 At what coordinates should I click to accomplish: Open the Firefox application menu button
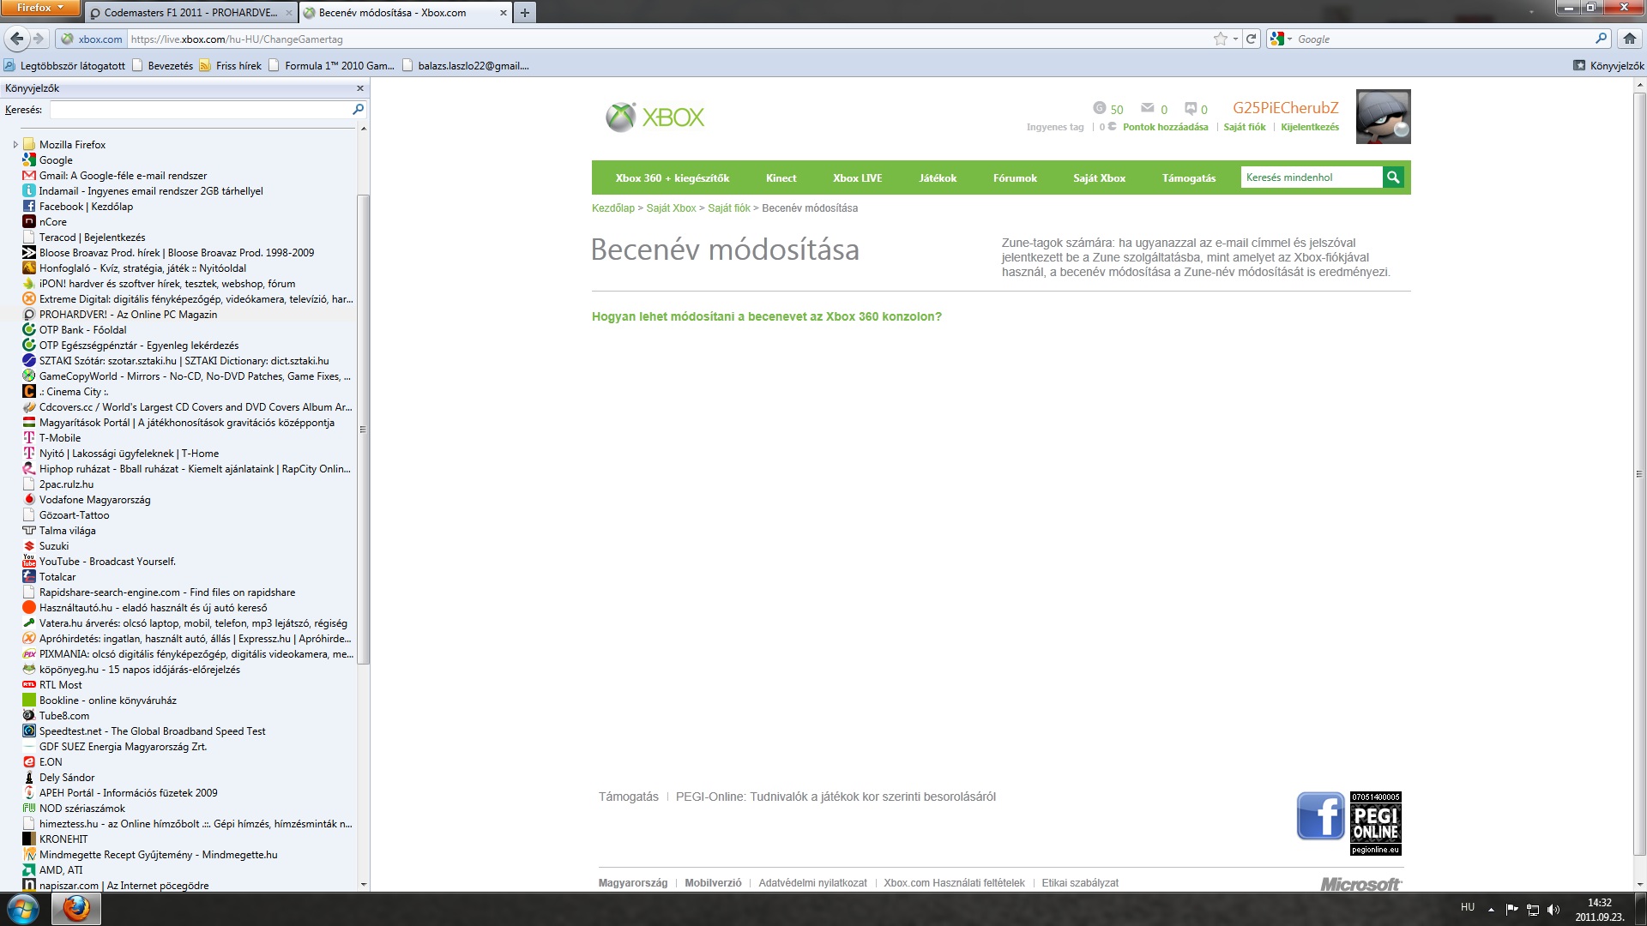(x=40, y=8)
